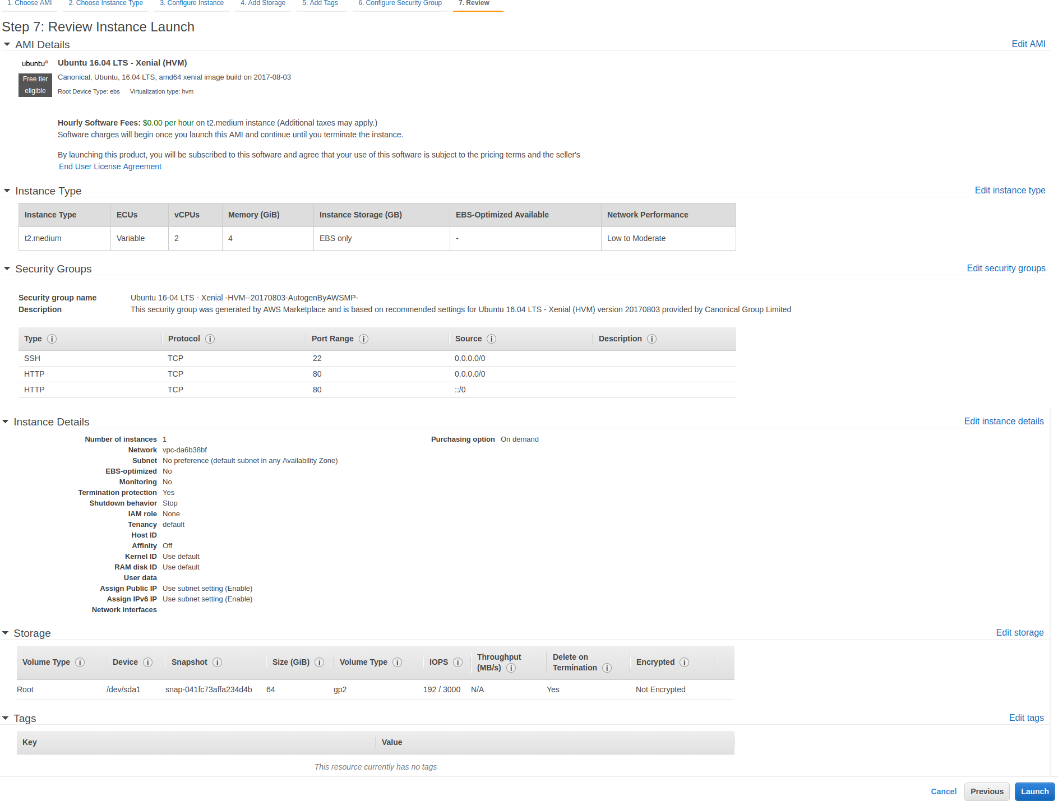Click the info icon next to Delete on Termination

607,668
